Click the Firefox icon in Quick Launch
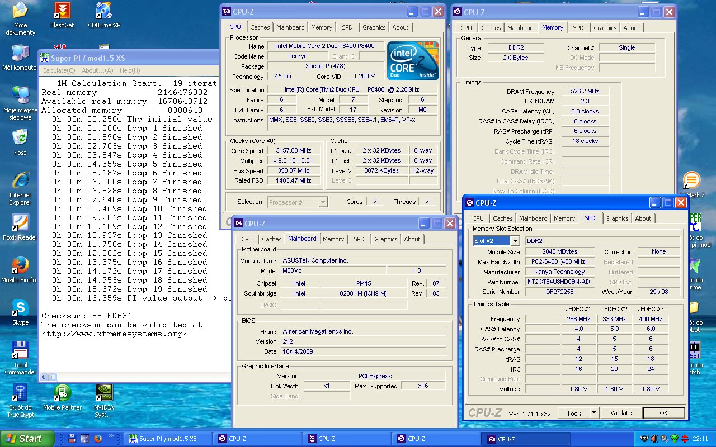Viewport: 716px width, 447px height. point(97,439)
